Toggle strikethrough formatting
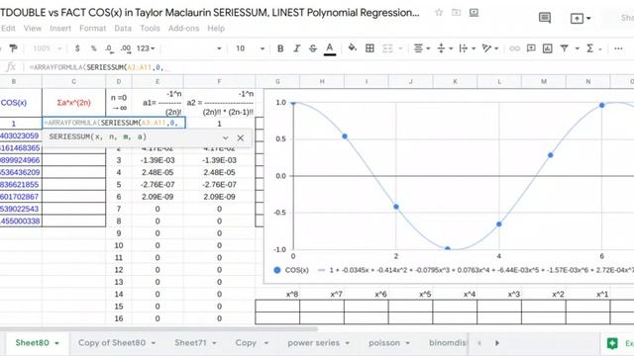The image size is (634, 356). 313,48
